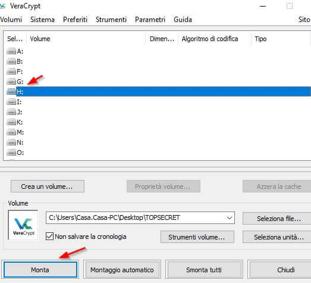Click the drive icon next to B:
Viewport: 311px width, 283px height.
tap(11, 61)
